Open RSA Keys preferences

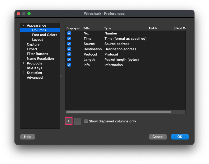tap(35, 68)
